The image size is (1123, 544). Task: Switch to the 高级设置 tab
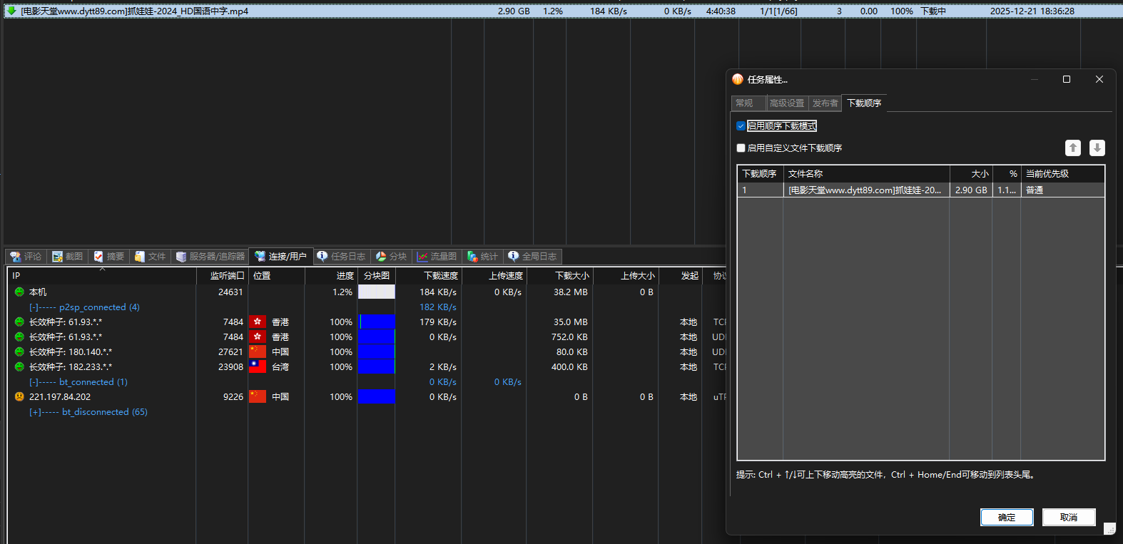pyautogui.click(x=786, y=103)
